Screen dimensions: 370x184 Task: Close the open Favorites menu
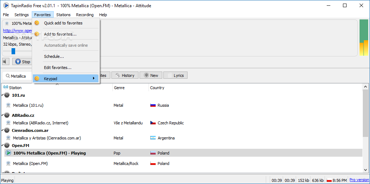click(x=43, y=15)
